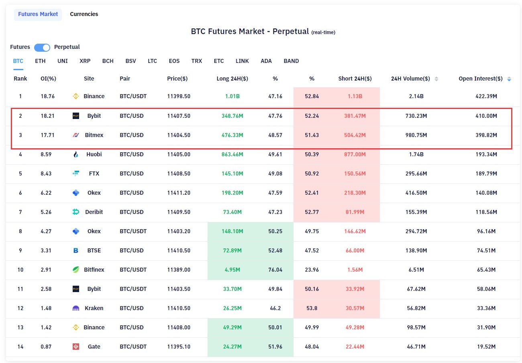The image size is (522, 363).
Task: Select the LINK coin tab
Action: [242, 61]
